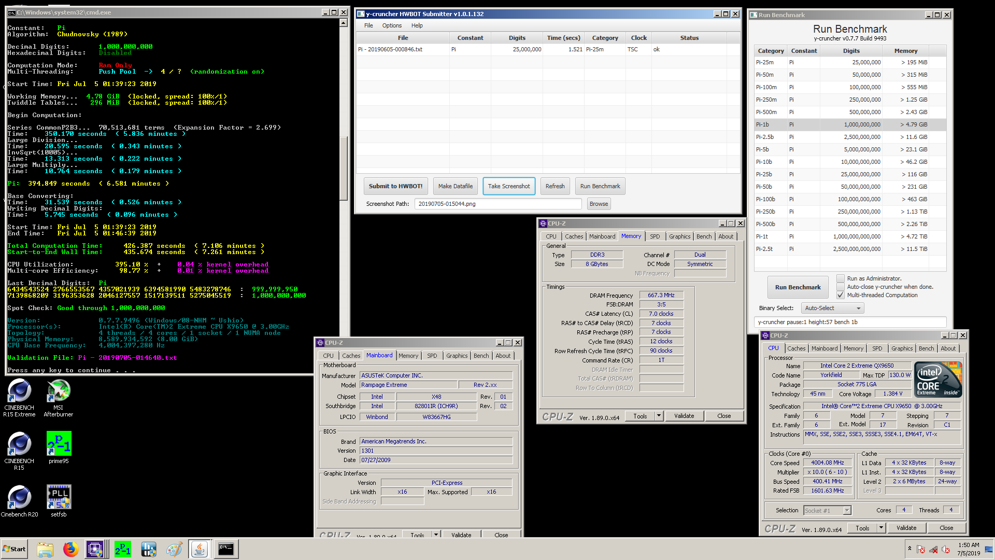Click Validate in CPU-Z Memory window
The width and height of the screenshot is (995, 560).
(x=684, y=416)
